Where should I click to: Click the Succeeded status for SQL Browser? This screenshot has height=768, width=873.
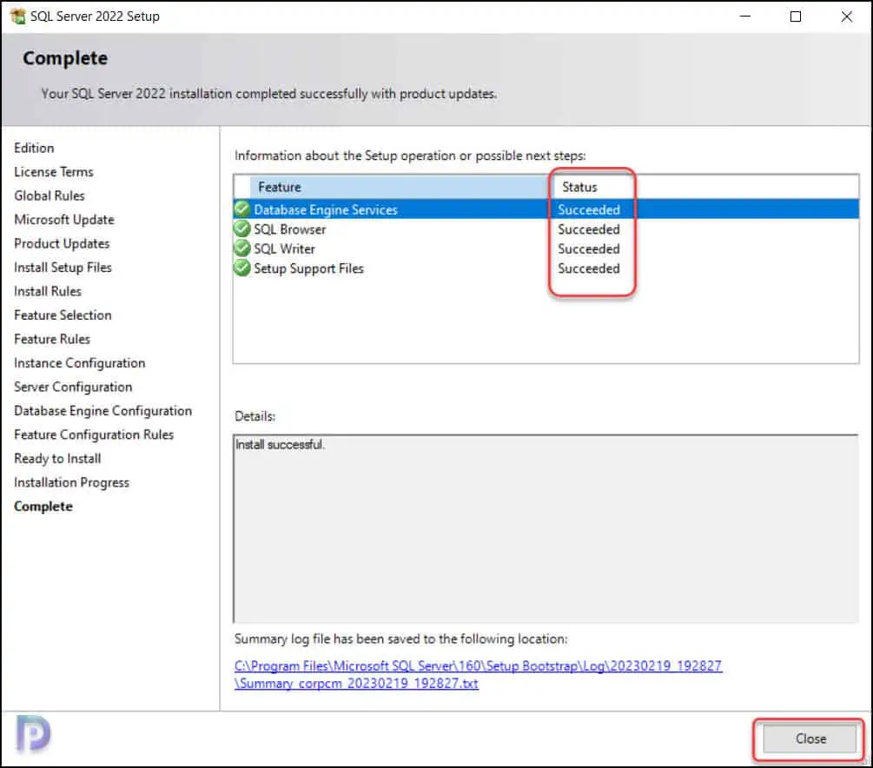(x=588, y=228)
